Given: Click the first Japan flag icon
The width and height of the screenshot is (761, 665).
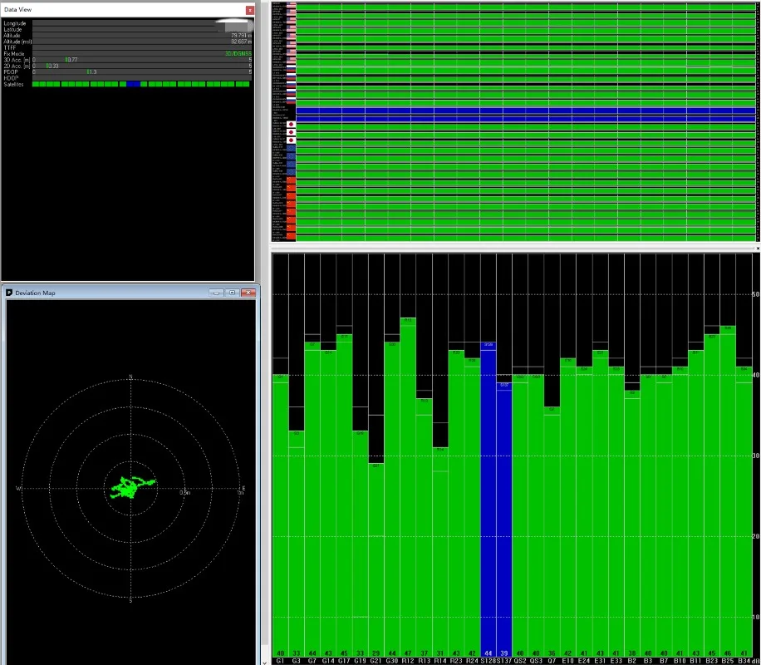Looking at the screenshot, I should click(x=291, y=124).
